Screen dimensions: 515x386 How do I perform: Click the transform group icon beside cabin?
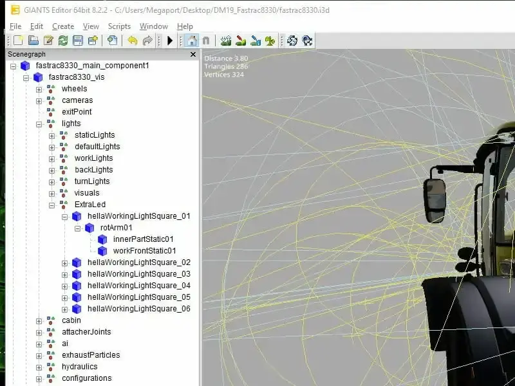51,320
